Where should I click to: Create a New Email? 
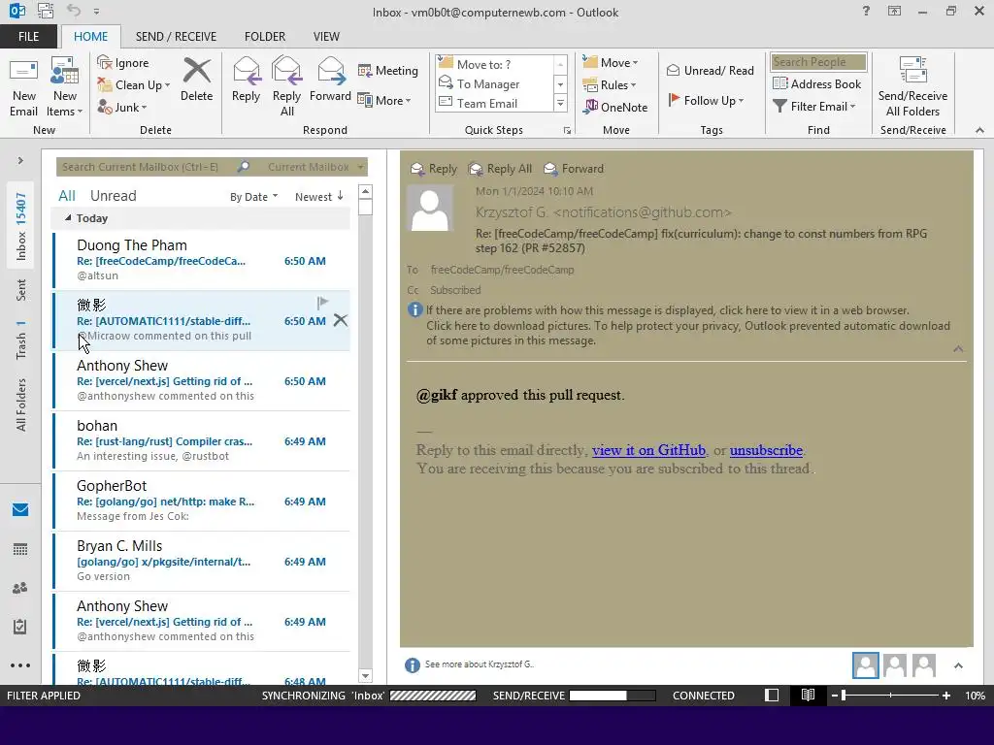pyautogui.click(x=23, y=87)
